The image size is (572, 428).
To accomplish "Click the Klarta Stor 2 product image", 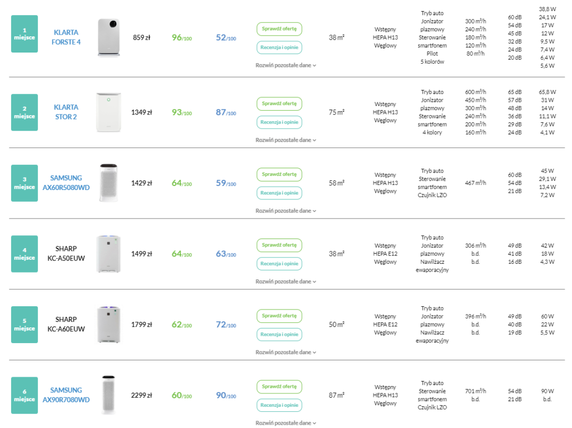I will (108, 112).
